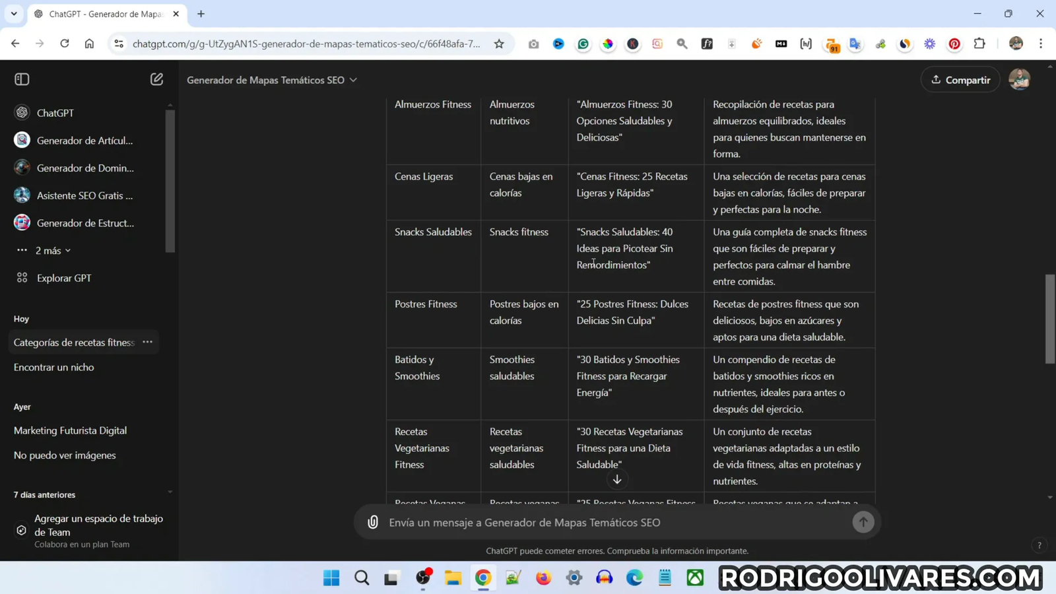The height and width of the screenshot is (594, 1056).
Task: Bookmark this page with the star icon
Action: click(x=499, y=44)
